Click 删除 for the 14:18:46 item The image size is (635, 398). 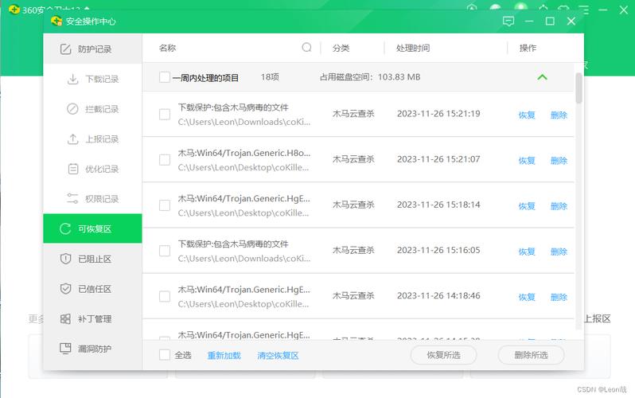pos(559,297)
